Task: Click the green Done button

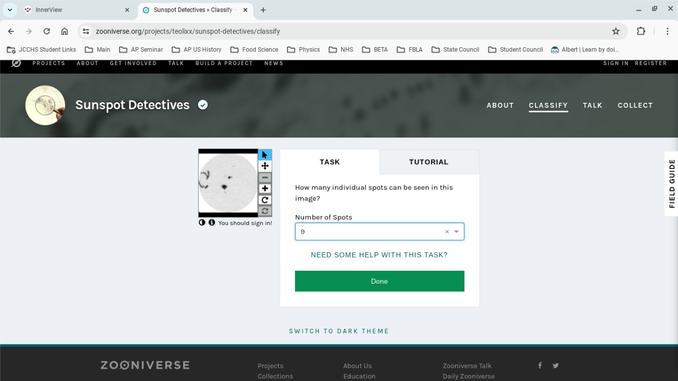Action: (379, 281)
